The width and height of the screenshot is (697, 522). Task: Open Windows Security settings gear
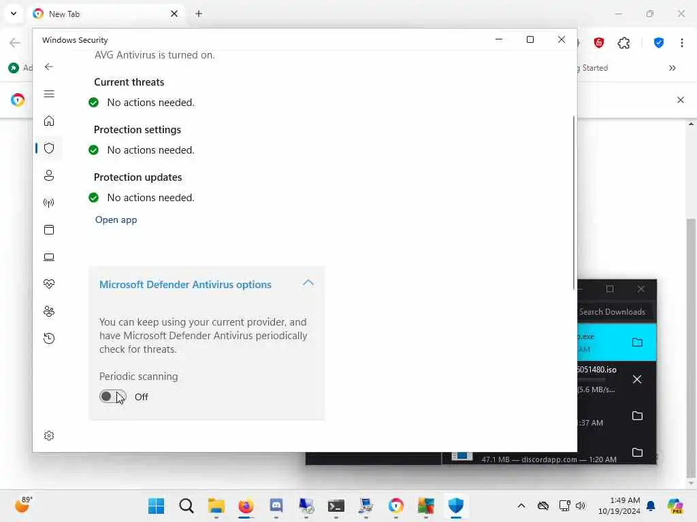[49, 436]
